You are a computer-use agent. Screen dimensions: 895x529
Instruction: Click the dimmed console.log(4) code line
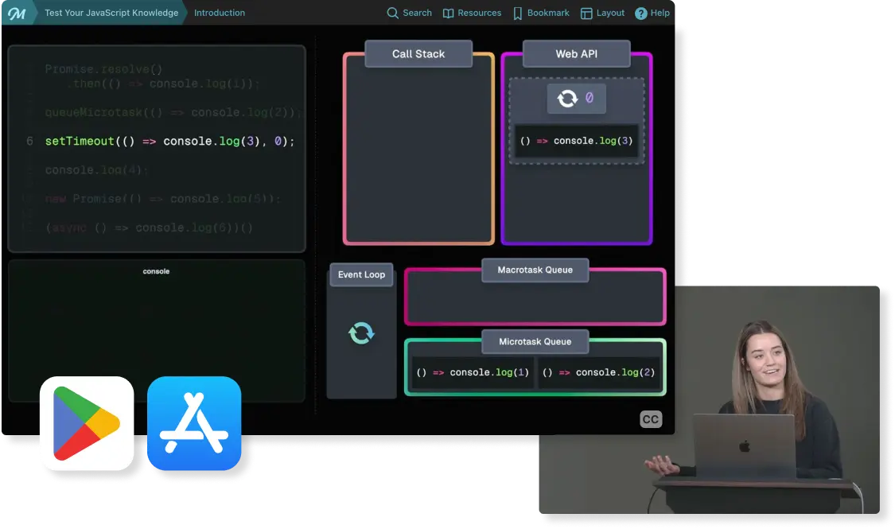[x=96, y=170]
